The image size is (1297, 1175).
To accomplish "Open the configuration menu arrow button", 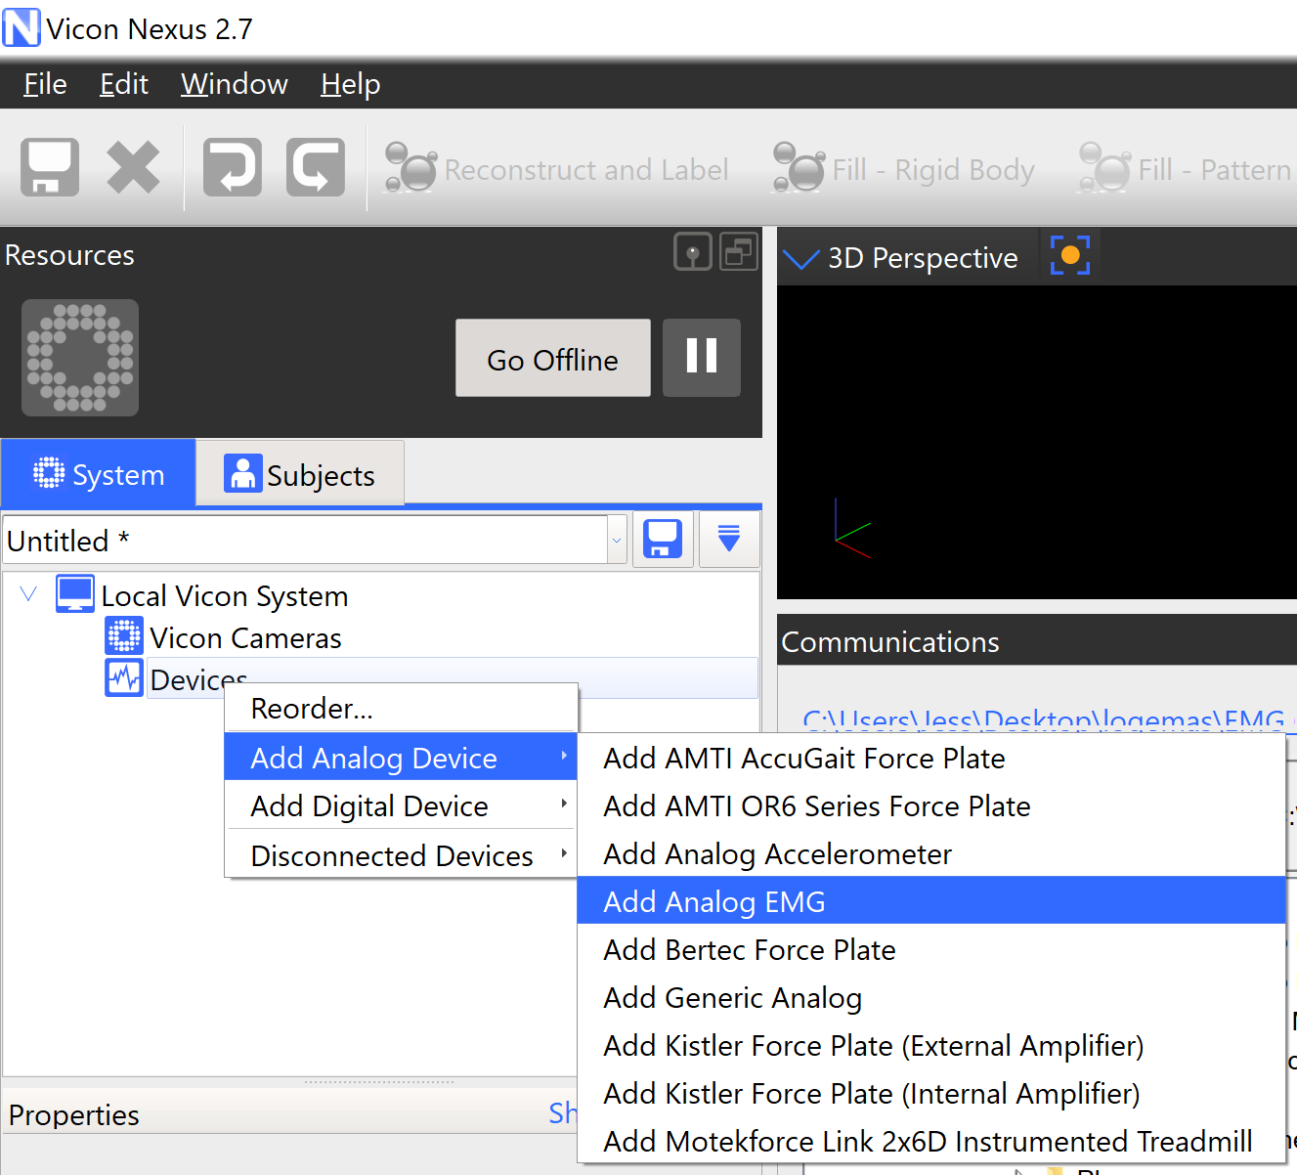I will pos(729,539).
